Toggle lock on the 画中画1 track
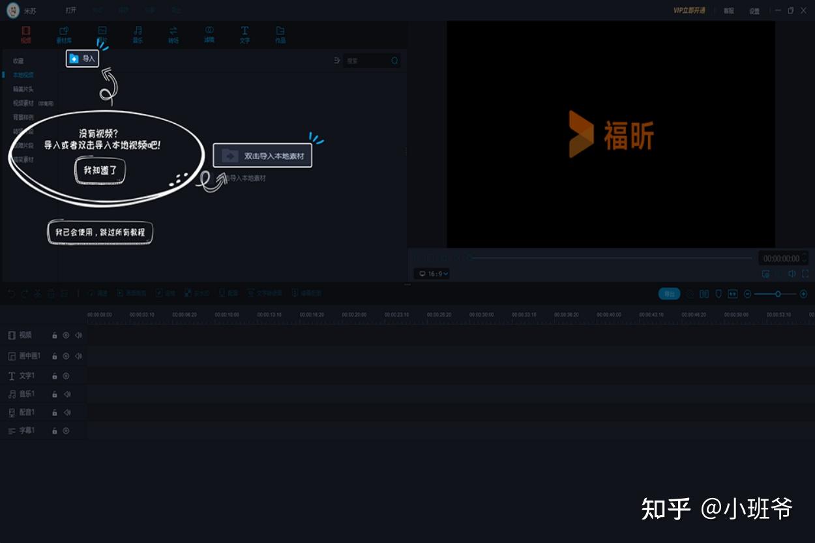 click(55, 356)
